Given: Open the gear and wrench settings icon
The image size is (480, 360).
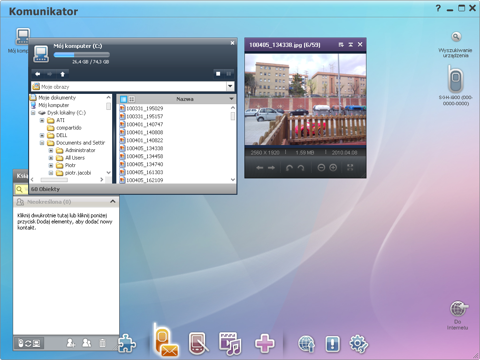Looking at the screenshot, I should click(359, 344).
